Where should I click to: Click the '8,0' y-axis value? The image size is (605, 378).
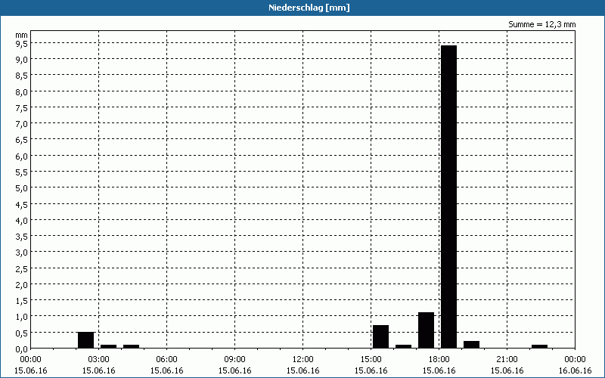pyautogui.click(x=21, y=91)
